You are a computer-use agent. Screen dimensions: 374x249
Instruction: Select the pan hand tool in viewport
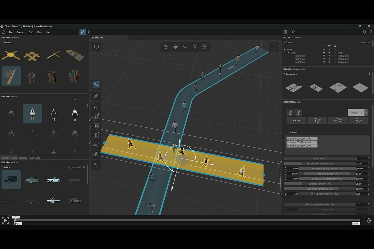166,47
